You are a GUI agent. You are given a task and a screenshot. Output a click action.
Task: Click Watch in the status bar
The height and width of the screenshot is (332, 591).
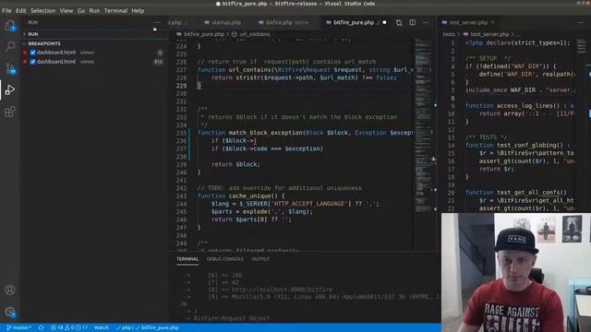point(102,328)
